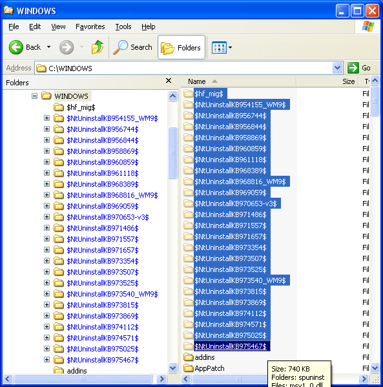The width and height of the screenshot is (383, 387).
Task: Select $NtUninstallKB968816_WM9$ name in file list
Action: click(x=240, y=182)
